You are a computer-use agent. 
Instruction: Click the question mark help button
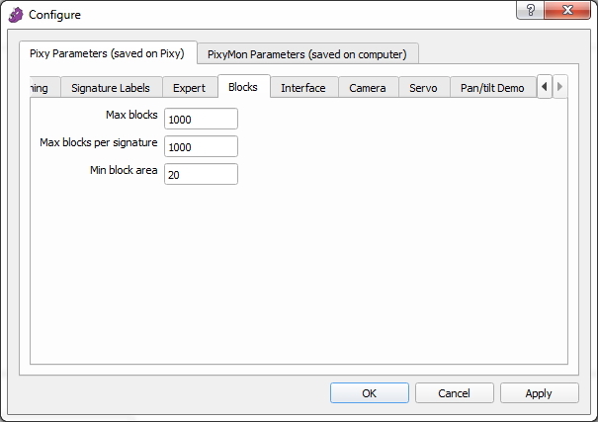(x=532, y=10)
